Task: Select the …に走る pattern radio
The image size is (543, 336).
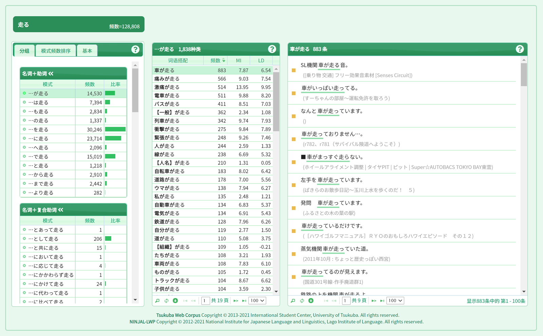Action: coord(24,138)
